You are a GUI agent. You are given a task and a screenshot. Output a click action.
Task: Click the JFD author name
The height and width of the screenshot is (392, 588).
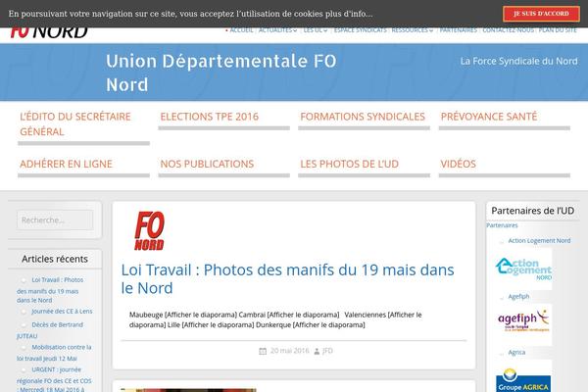(327, 351)
